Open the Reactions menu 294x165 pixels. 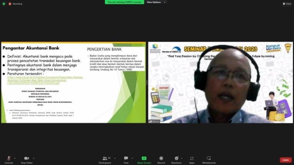[x=176, y=160]
